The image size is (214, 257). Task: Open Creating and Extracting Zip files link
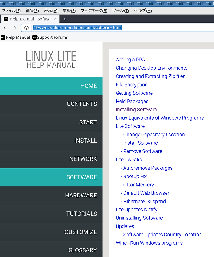(x=150, y=76)
